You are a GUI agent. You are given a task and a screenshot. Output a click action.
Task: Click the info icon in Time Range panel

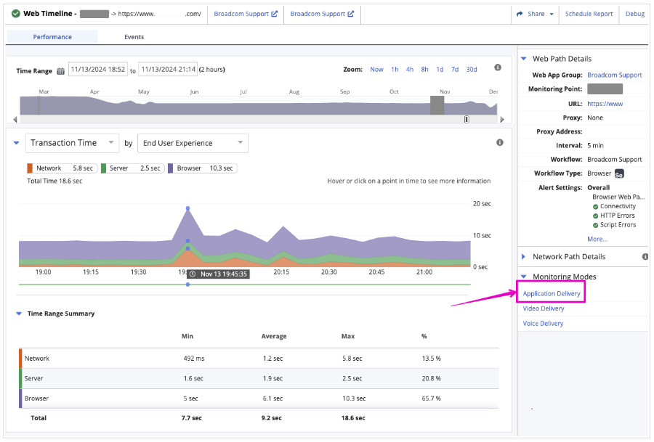tap(498, 67)
